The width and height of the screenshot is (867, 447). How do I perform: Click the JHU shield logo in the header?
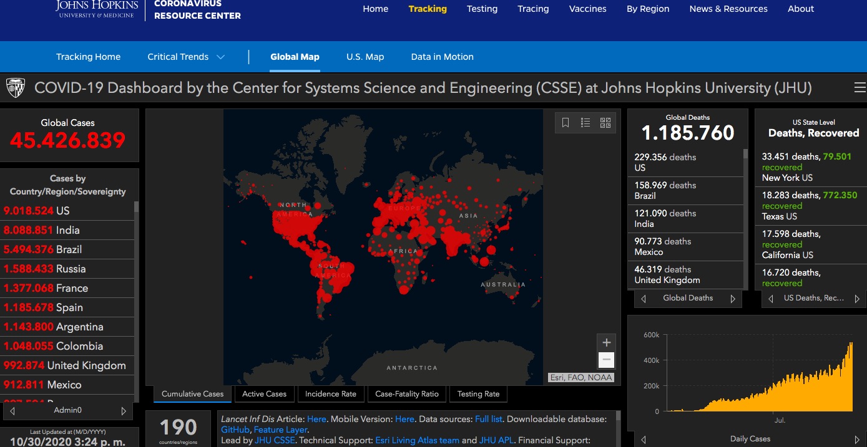[15, 87]
